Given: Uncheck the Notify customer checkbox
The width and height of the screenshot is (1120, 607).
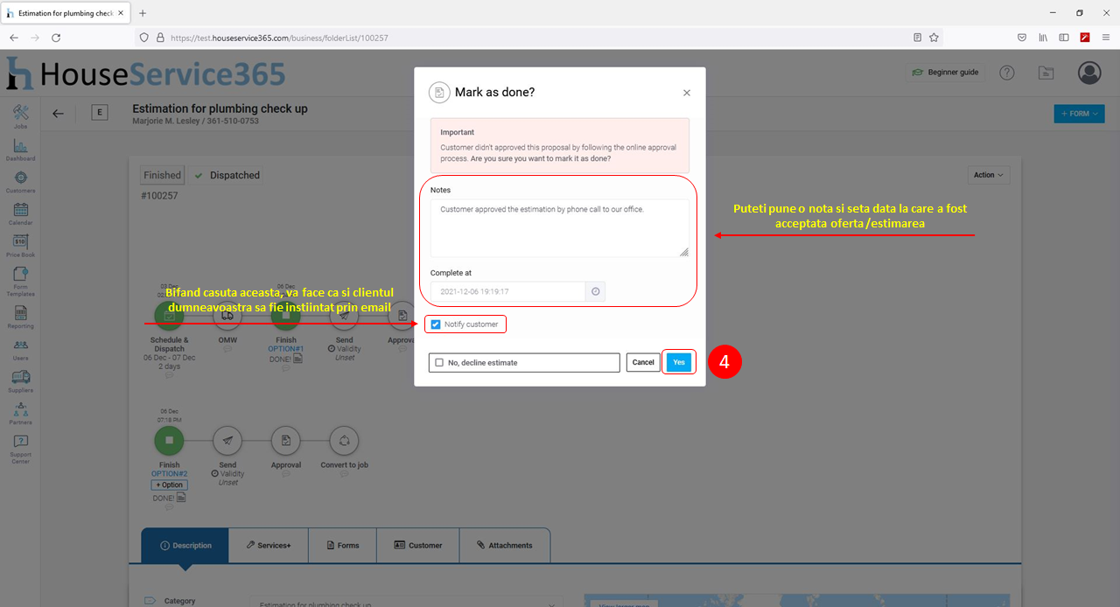Looking at the screenshot, I should pos(436,324).
